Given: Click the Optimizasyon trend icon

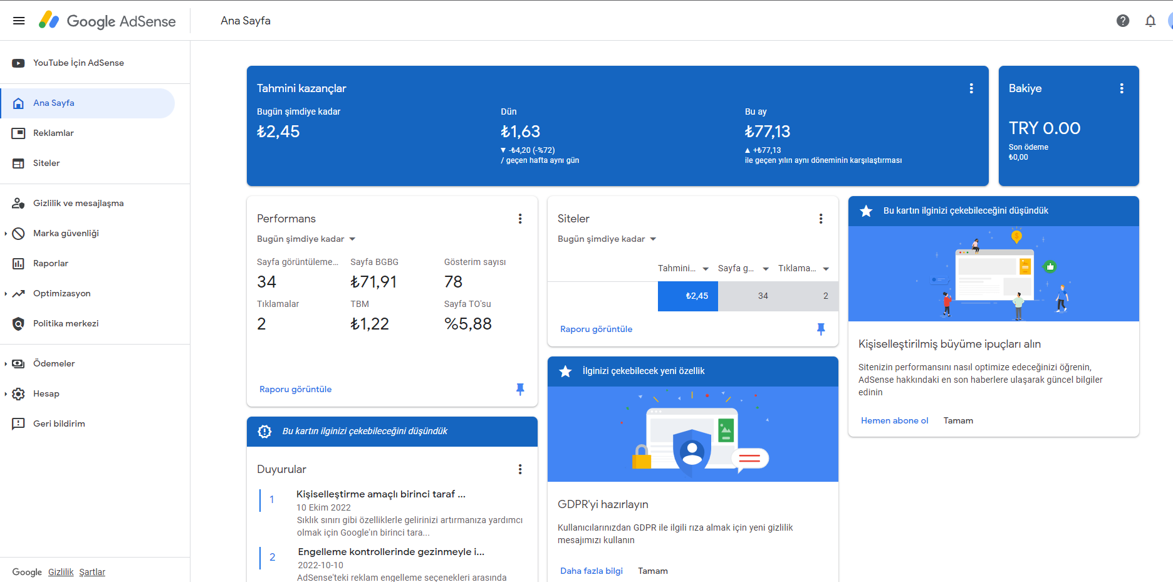Looking at the screenshot, I should (x=18, y=294).
